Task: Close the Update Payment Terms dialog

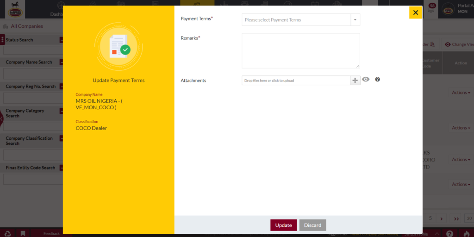Action: click(415, 12)
